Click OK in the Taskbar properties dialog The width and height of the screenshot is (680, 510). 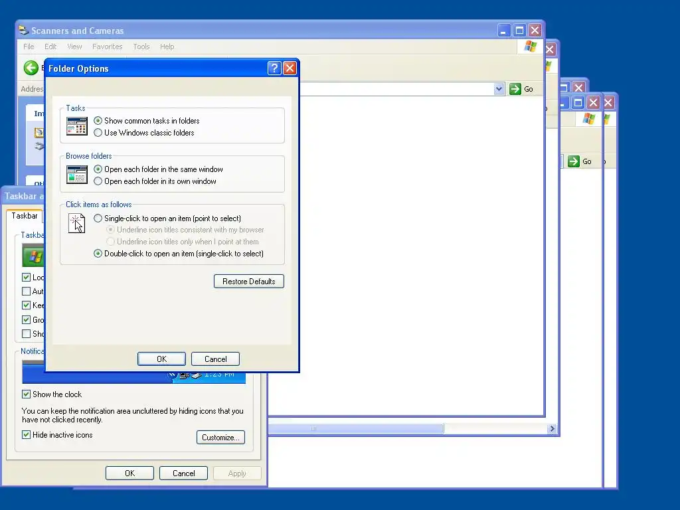tap(129, 473)
